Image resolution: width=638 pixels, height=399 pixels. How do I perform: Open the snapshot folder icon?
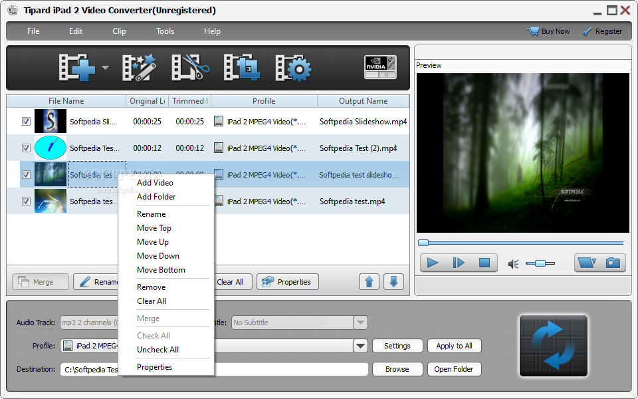pyautogui.click(x=586, y=263)
